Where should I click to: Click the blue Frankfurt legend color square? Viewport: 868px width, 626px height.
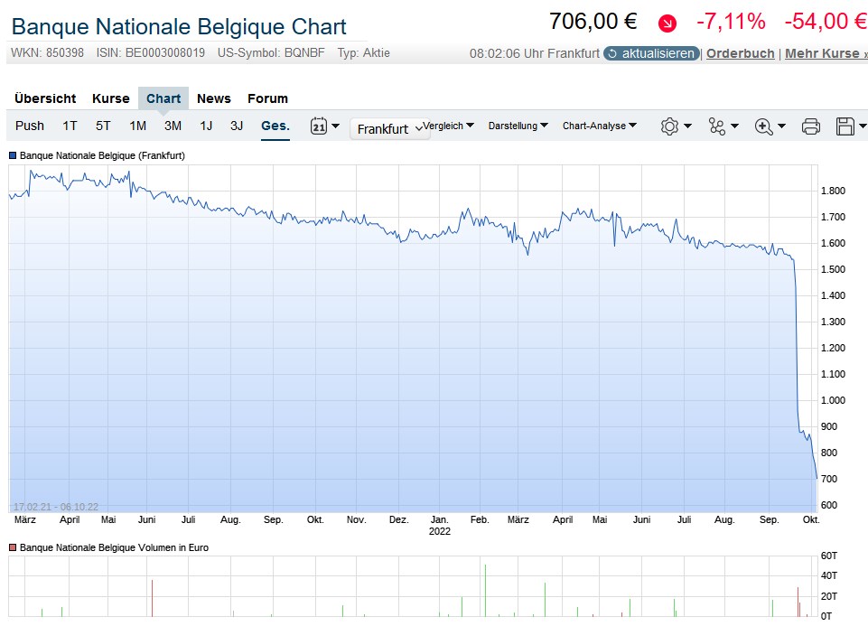pyautogui.click(x=13, y=155)
